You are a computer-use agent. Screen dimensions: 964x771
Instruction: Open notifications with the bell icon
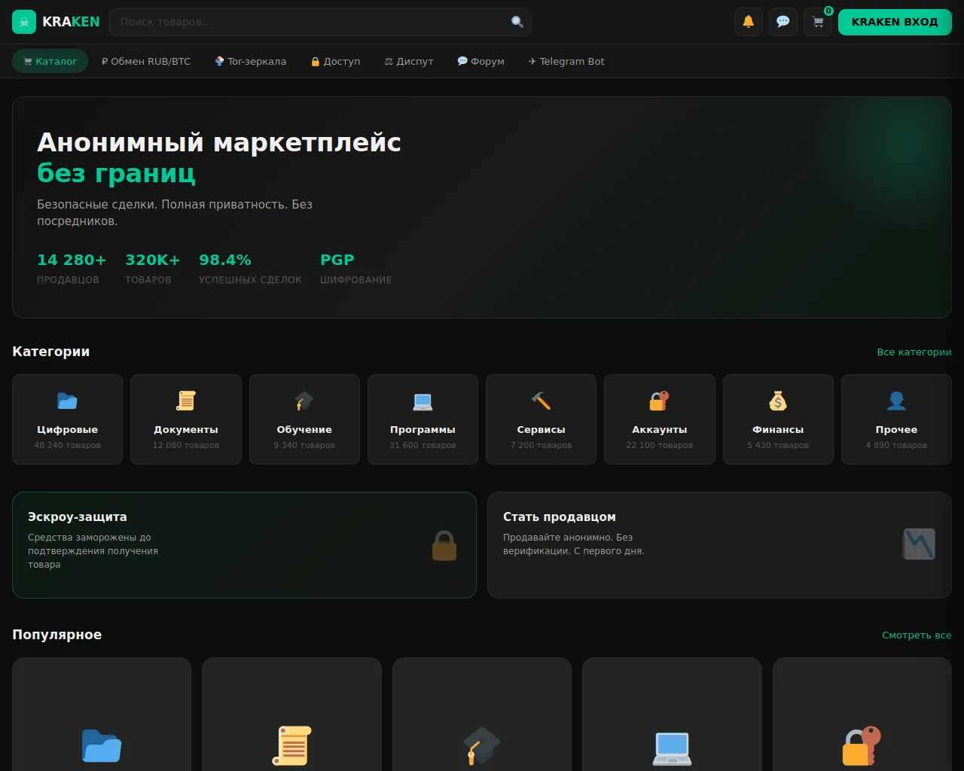(x=749, y=22)
